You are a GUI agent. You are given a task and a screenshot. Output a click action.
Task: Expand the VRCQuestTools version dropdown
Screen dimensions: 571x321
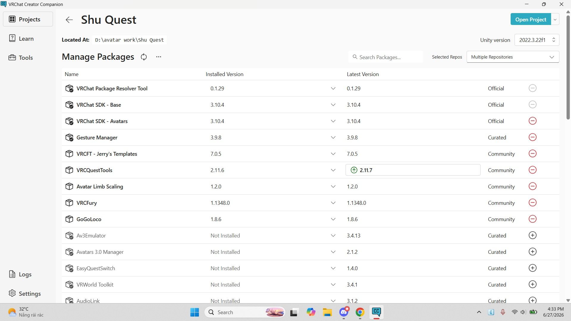pyautogui.click(x=333, y=170)
